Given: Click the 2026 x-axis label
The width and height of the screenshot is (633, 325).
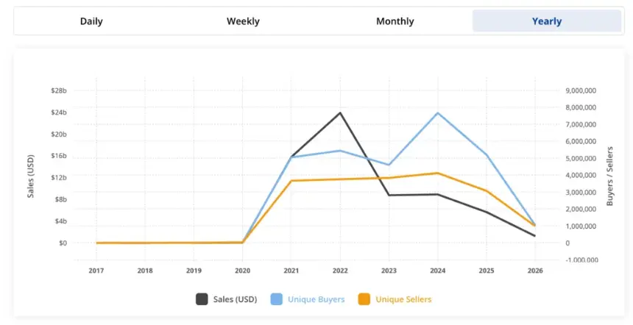Looking at the screenshot, I should [x=535, y=271].
